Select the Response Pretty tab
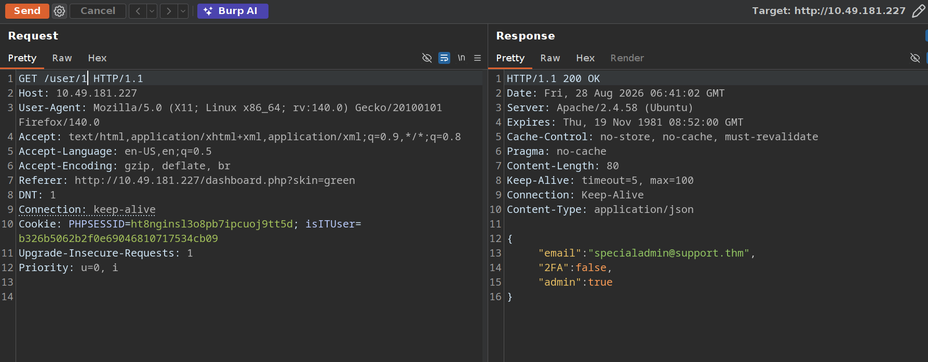 [510, 58]
